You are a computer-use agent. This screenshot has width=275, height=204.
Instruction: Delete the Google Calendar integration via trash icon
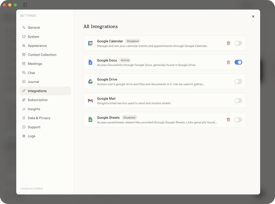(x=228, y=43)
